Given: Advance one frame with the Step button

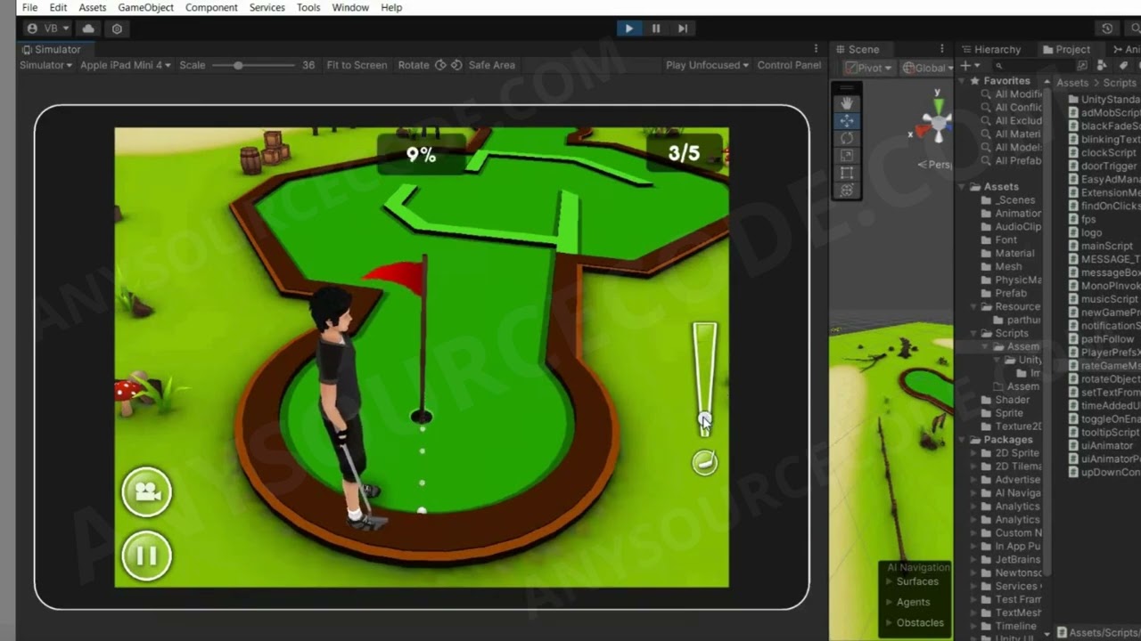Looking at the screenshot, I should tap(683, 28).
